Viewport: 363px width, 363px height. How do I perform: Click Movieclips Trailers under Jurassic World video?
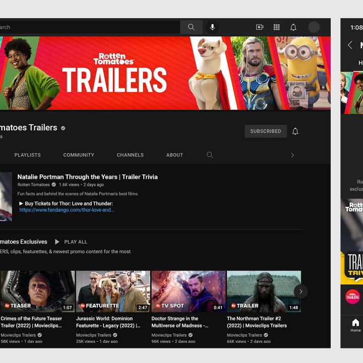pos(94,335)
